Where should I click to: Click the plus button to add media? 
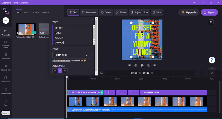(6, 20)
